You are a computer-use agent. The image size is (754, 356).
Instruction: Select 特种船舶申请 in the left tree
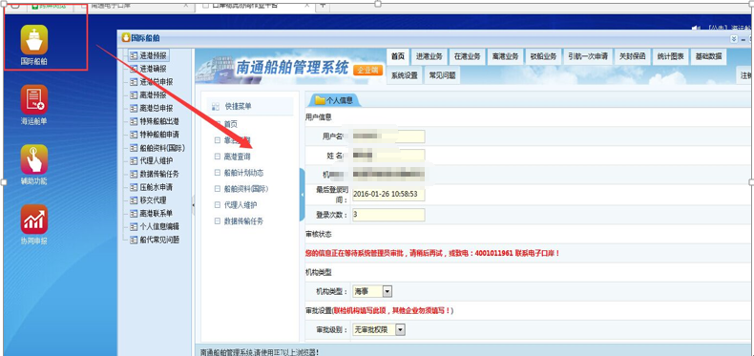point(159,135)
